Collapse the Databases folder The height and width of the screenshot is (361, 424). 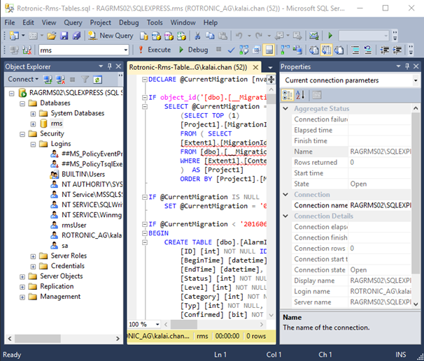click(22, 103)
